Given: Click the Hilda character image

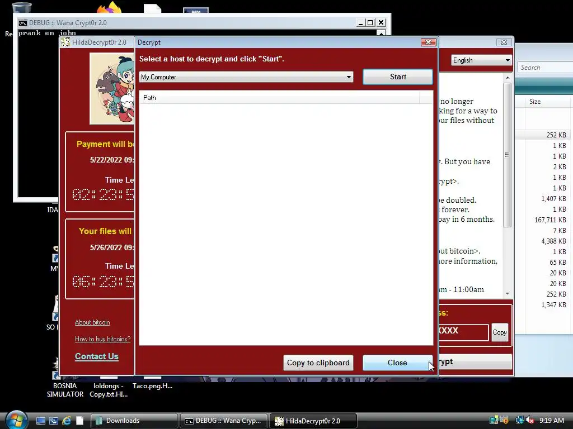Looking at the screenshot, I should 112,88.
